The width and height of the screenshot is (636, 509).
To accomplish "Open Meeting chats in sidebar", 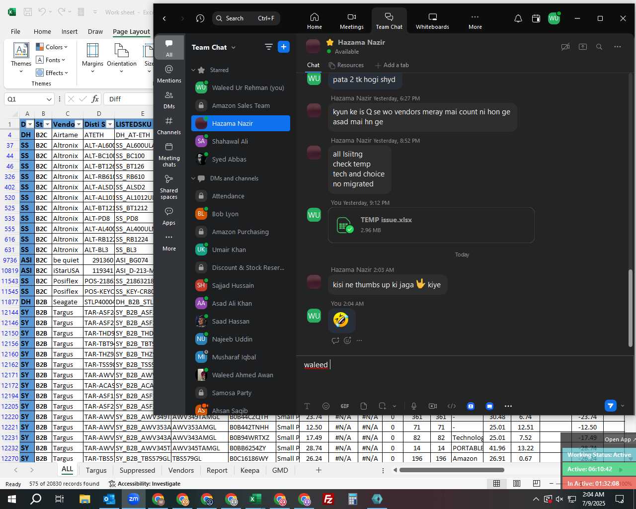I will coord(169,155).
